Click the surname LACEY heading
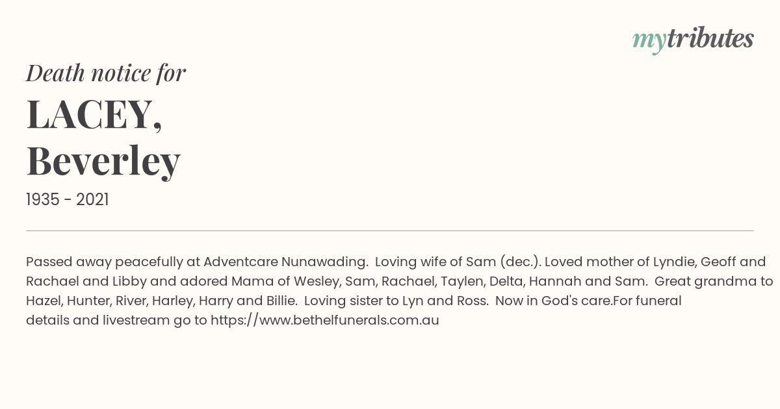This screenshot has width=780, height=409. coord(94,114)
